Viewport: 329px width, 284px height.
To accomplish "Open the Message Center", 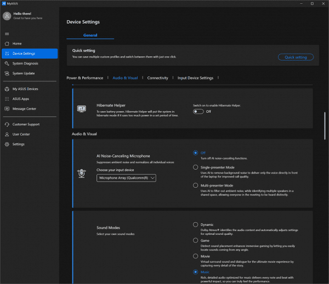I will [24, 108].
